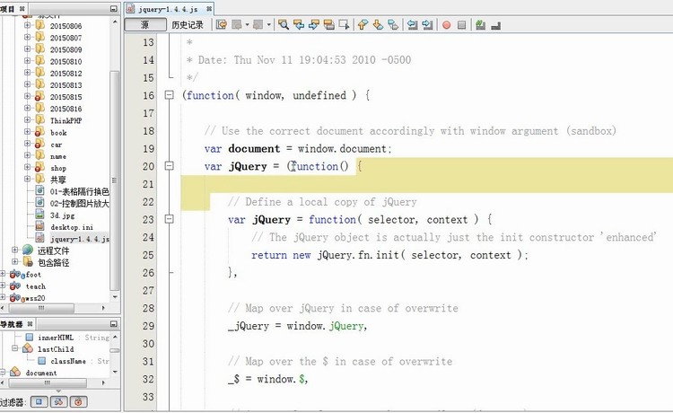Click the project tree vertical scrollbar
The height and width of the screenshot is (413, 673).
[x=114, y=135]
